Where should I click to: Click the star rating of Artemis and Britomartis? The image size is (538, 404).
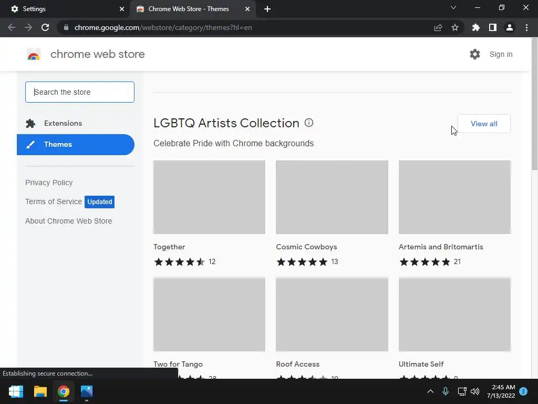click(425, 262)
